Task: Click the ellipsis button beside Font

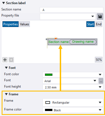Action: (x=101, y=81)
